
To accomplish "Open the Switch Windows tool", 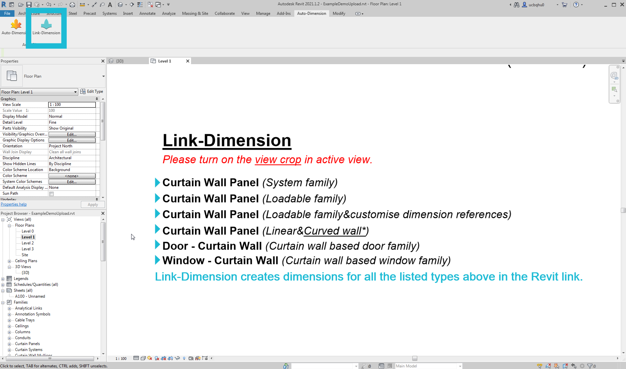I will click(158, 5).
